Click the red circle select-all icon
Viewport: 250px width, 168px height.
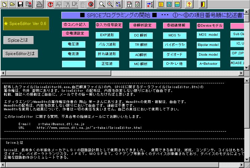pos(91,4)
